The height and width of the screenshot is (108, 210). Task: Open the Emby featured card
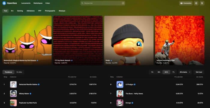pos(129,40)
